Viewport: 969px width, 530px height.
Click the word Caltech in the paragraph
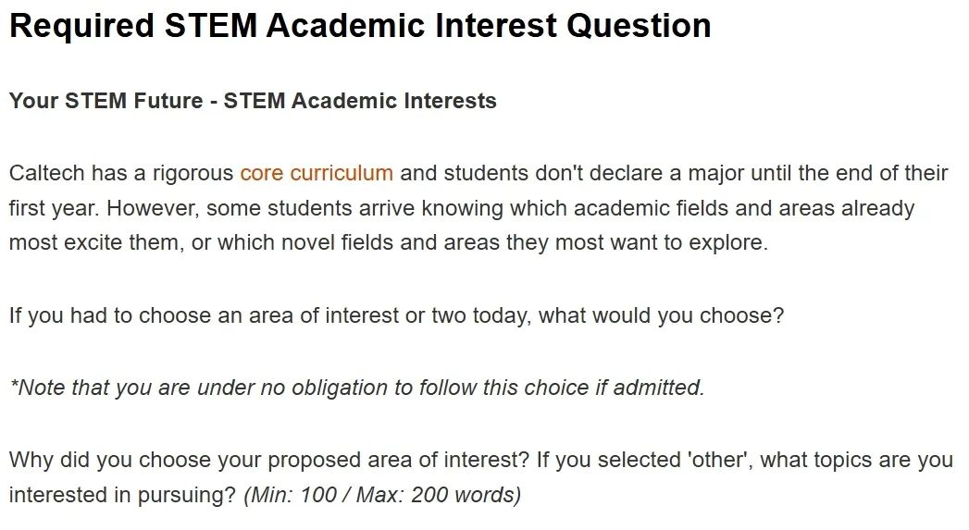(46, 173)
